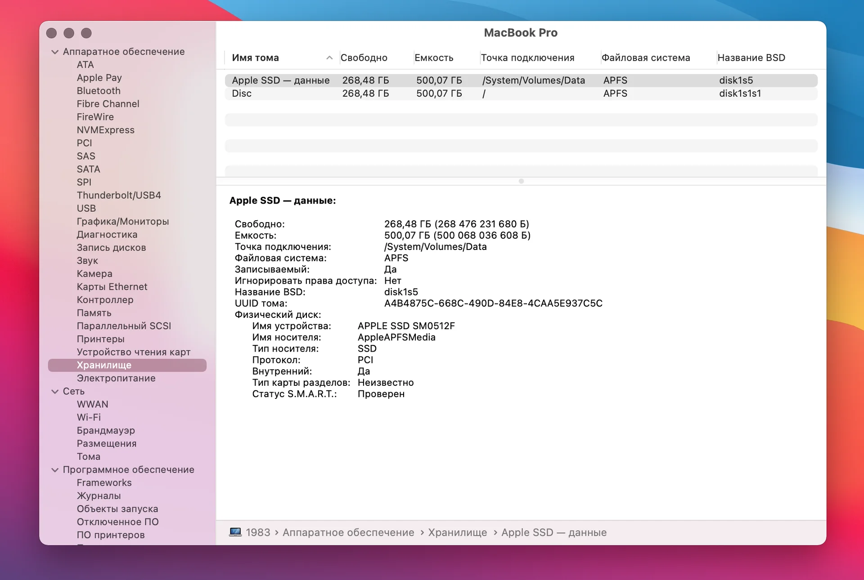Screen dimensions: 864x580
Task: Collapse the Аппаратное обеспечение section
Action: click(55, 52)
